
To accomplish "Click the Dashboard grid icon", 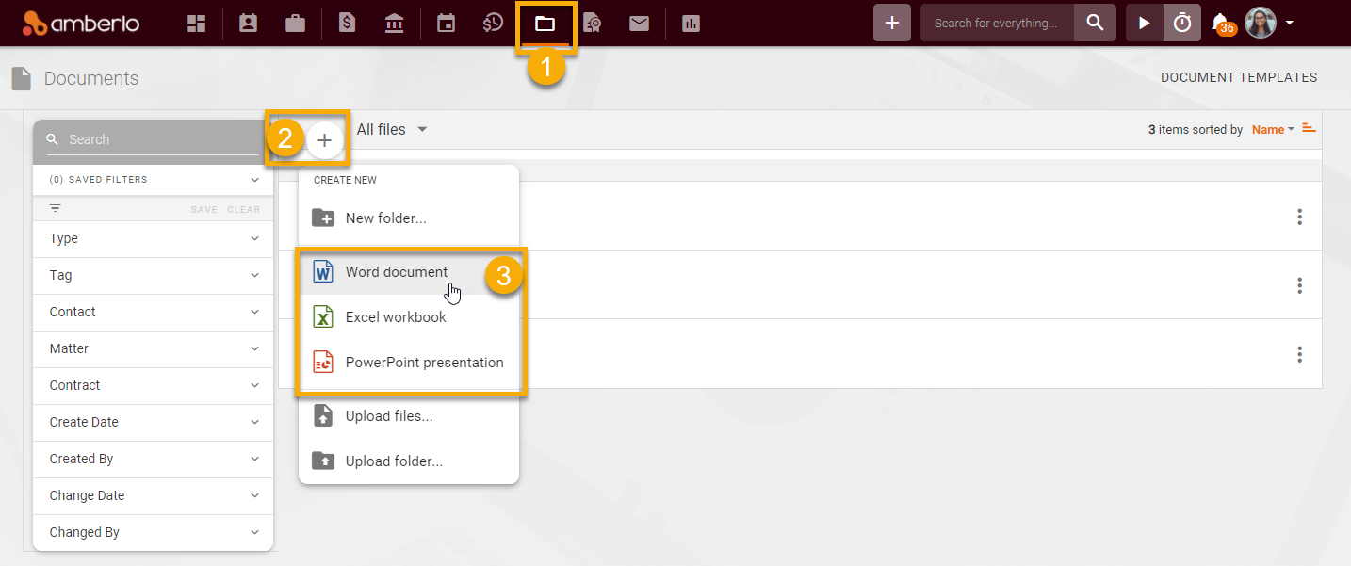I will [196, 22].
